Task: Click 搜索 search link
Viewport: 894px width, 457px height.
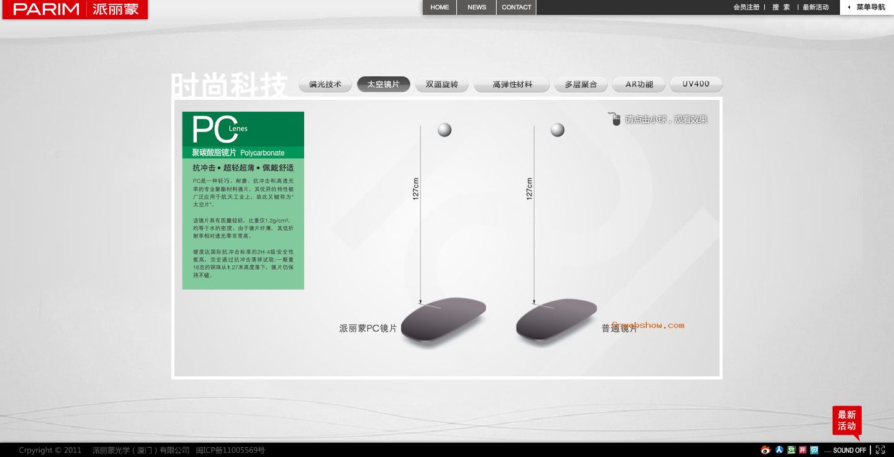Action: pyautogui.click(x=781, y=7)
